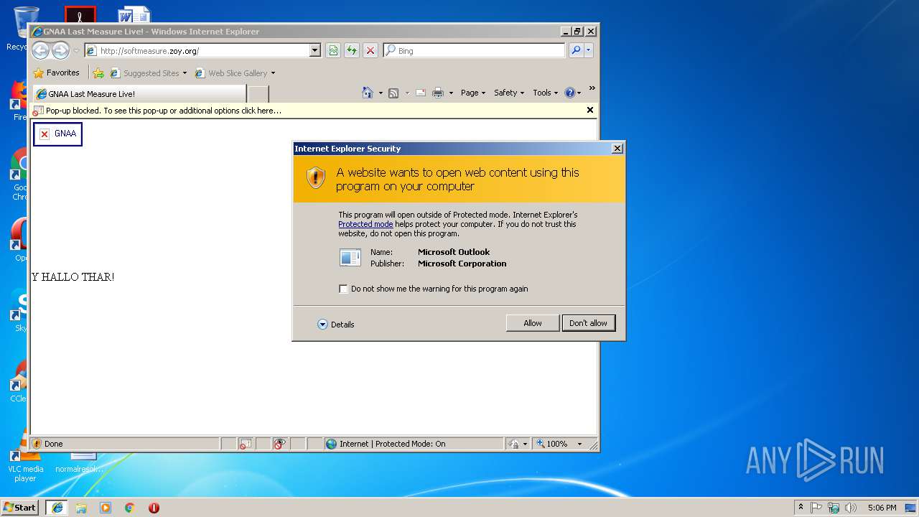Click the RSS Feeds icon
Image resolution: width=919 pixels, height=517 pixels.
click(x=393, y=93)
